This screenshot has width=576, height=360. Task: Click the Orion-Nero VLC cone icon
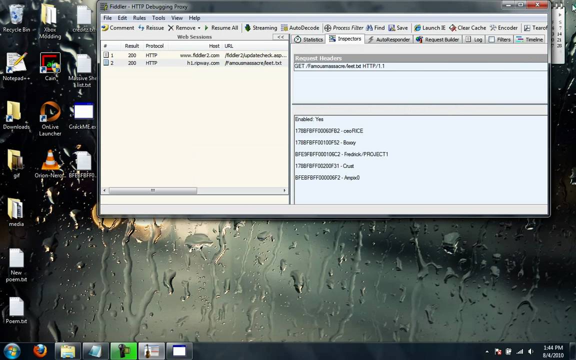(50, 164)
